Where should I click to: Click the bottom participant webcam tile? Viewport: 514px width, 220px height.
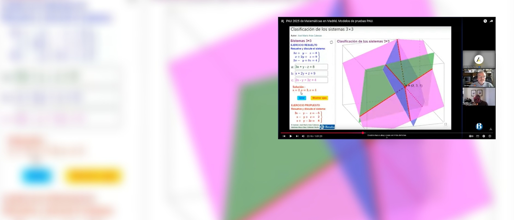[479, 97]
